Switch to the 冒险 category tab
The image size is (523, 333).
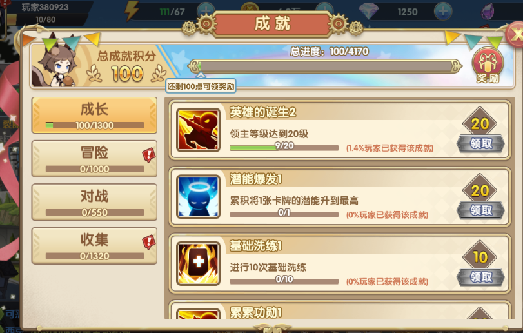94,159
